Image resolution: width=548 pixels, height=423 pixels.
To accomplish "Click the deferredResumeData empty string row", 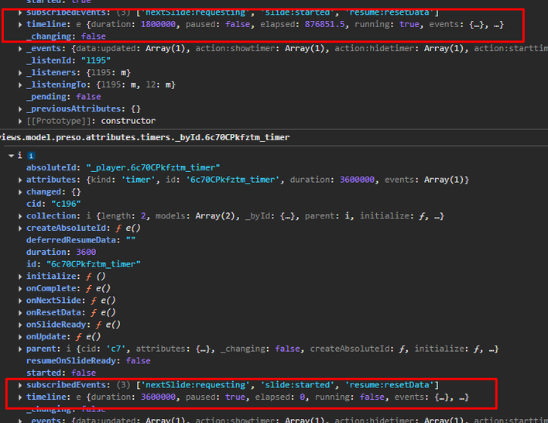I will click(x=80, y=240).
